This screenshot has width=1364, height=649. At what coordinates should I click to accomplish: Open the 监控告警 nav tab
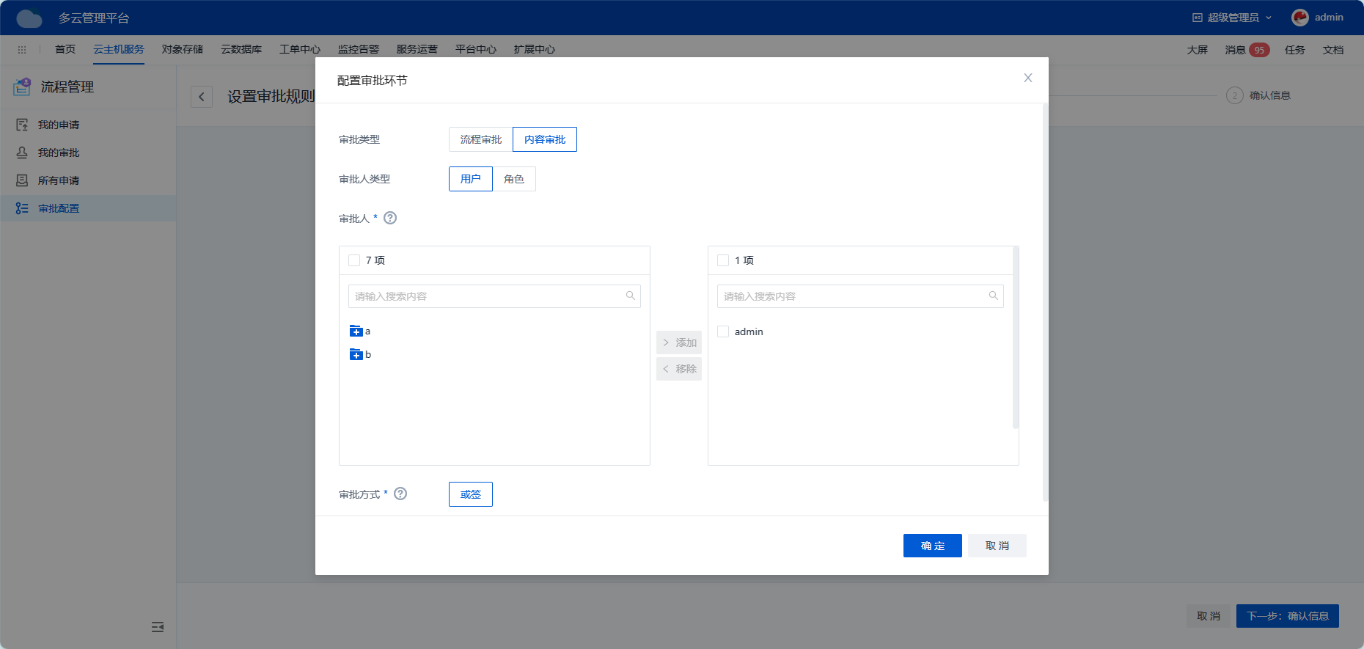[359, 49]
